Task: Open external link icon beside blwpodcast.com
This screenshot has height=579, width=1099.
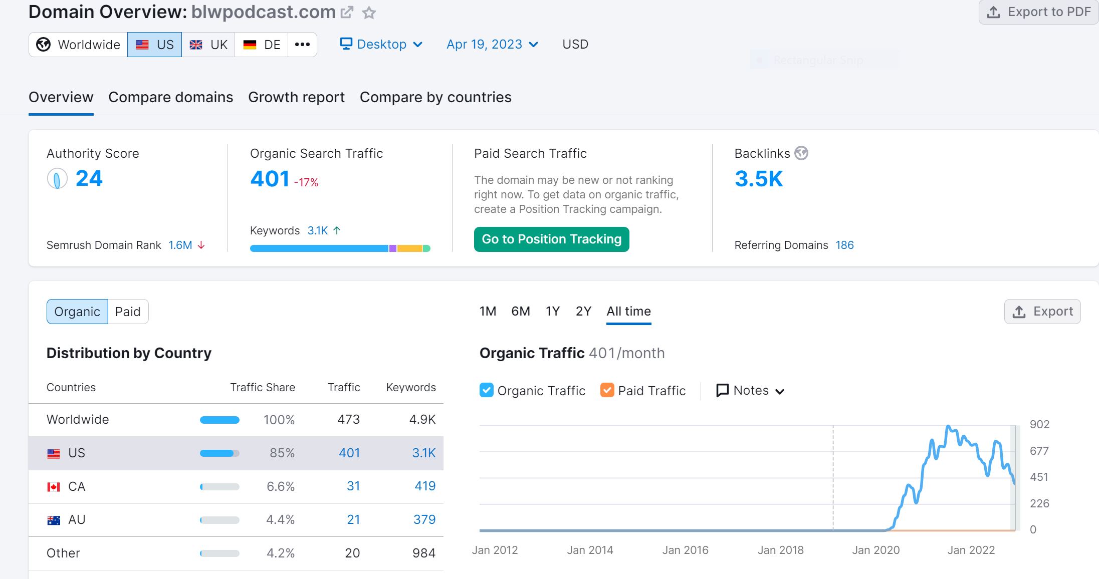Action: [347, 12]
